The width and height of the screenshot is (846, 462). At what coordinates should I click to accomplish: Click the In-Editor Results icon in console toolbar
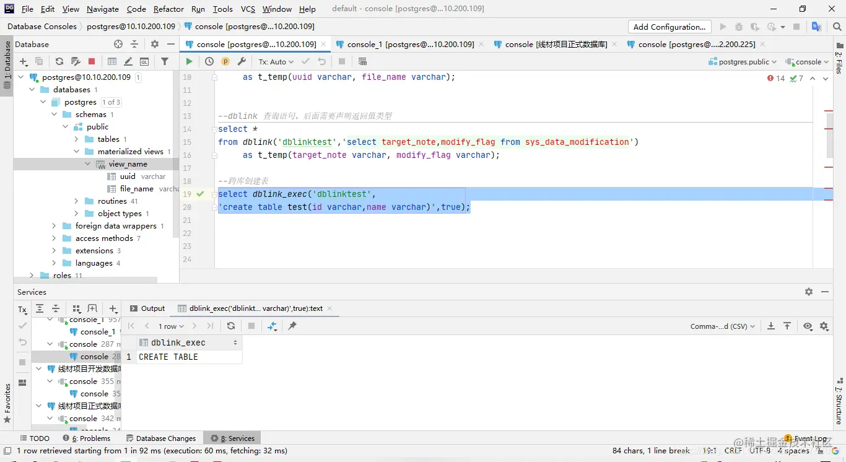(x=363, y=61)
